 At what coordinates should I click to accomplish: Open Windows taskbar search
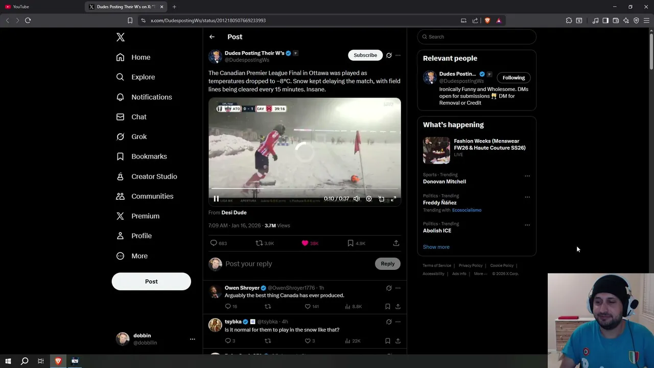[25, 361]
